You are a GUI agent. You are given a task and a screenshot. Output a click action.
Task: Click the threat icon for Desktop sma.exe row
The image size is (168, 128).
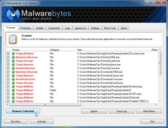pyautogui.click(x=13, y=68)
